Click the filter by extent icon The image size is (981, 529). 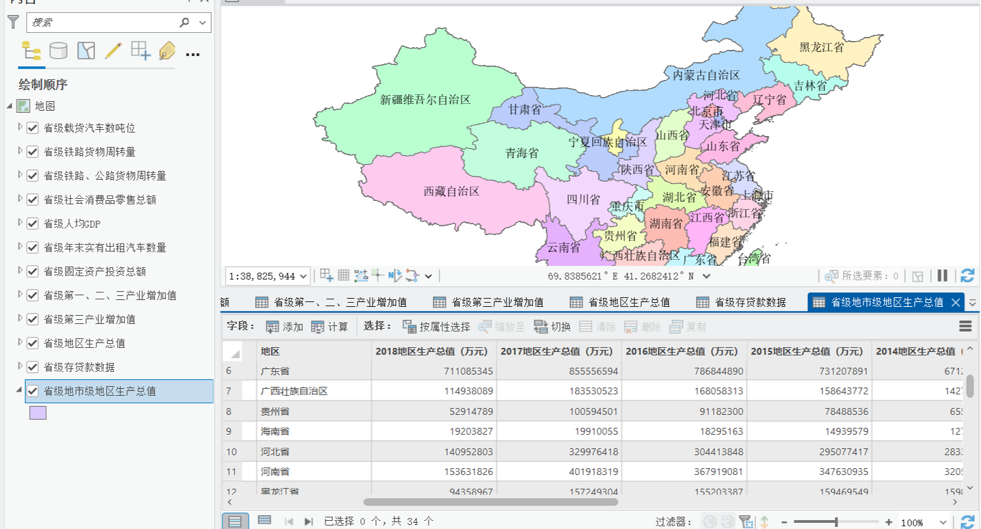[x=745, y=521]
